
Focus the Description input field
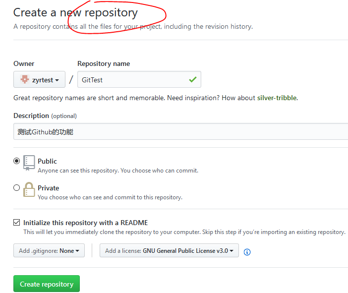180,131
